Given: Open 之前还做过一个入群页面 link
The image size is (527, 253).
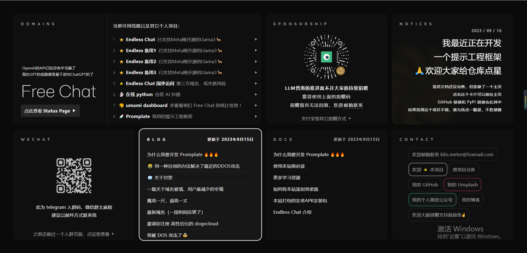Looking at the screenshot, I should (74, 234).
